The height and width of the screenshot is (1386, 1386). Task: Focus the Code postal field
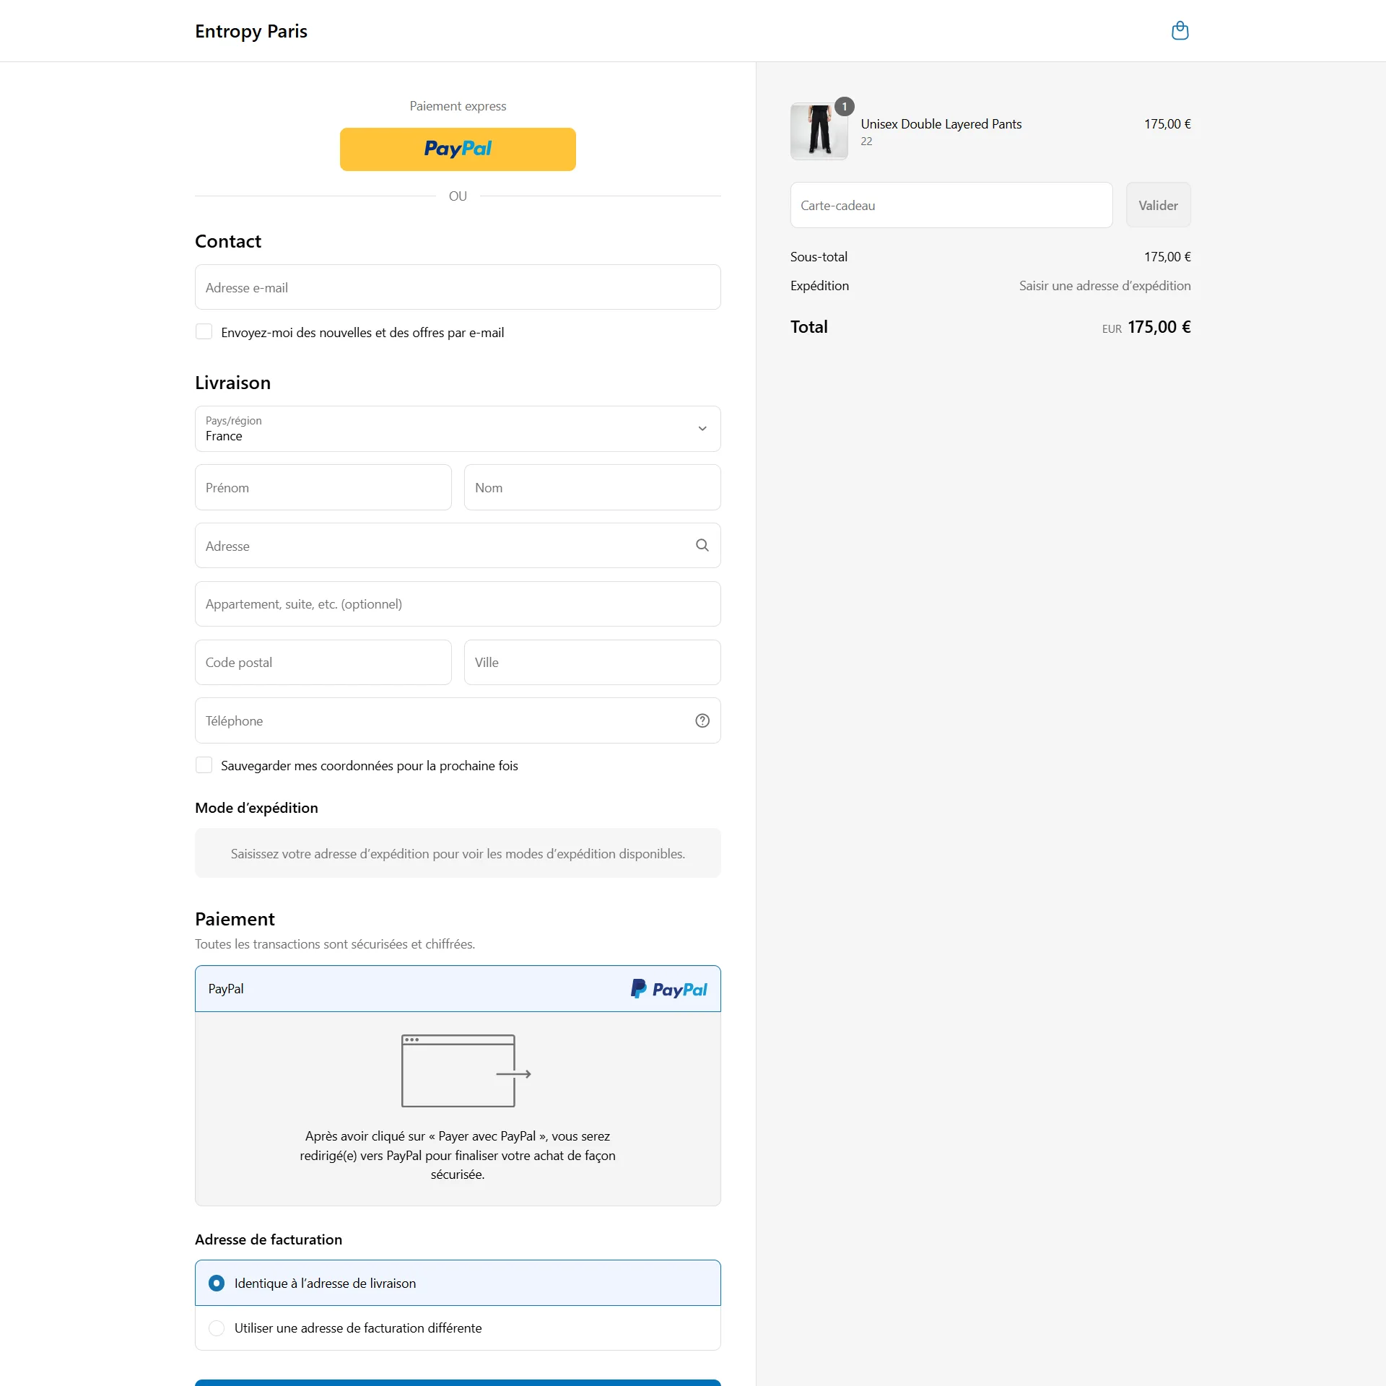[323, 662]
